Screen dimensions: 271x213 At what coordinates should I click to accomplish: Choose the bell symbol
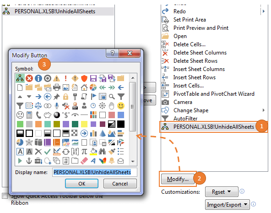pos(112,161)
